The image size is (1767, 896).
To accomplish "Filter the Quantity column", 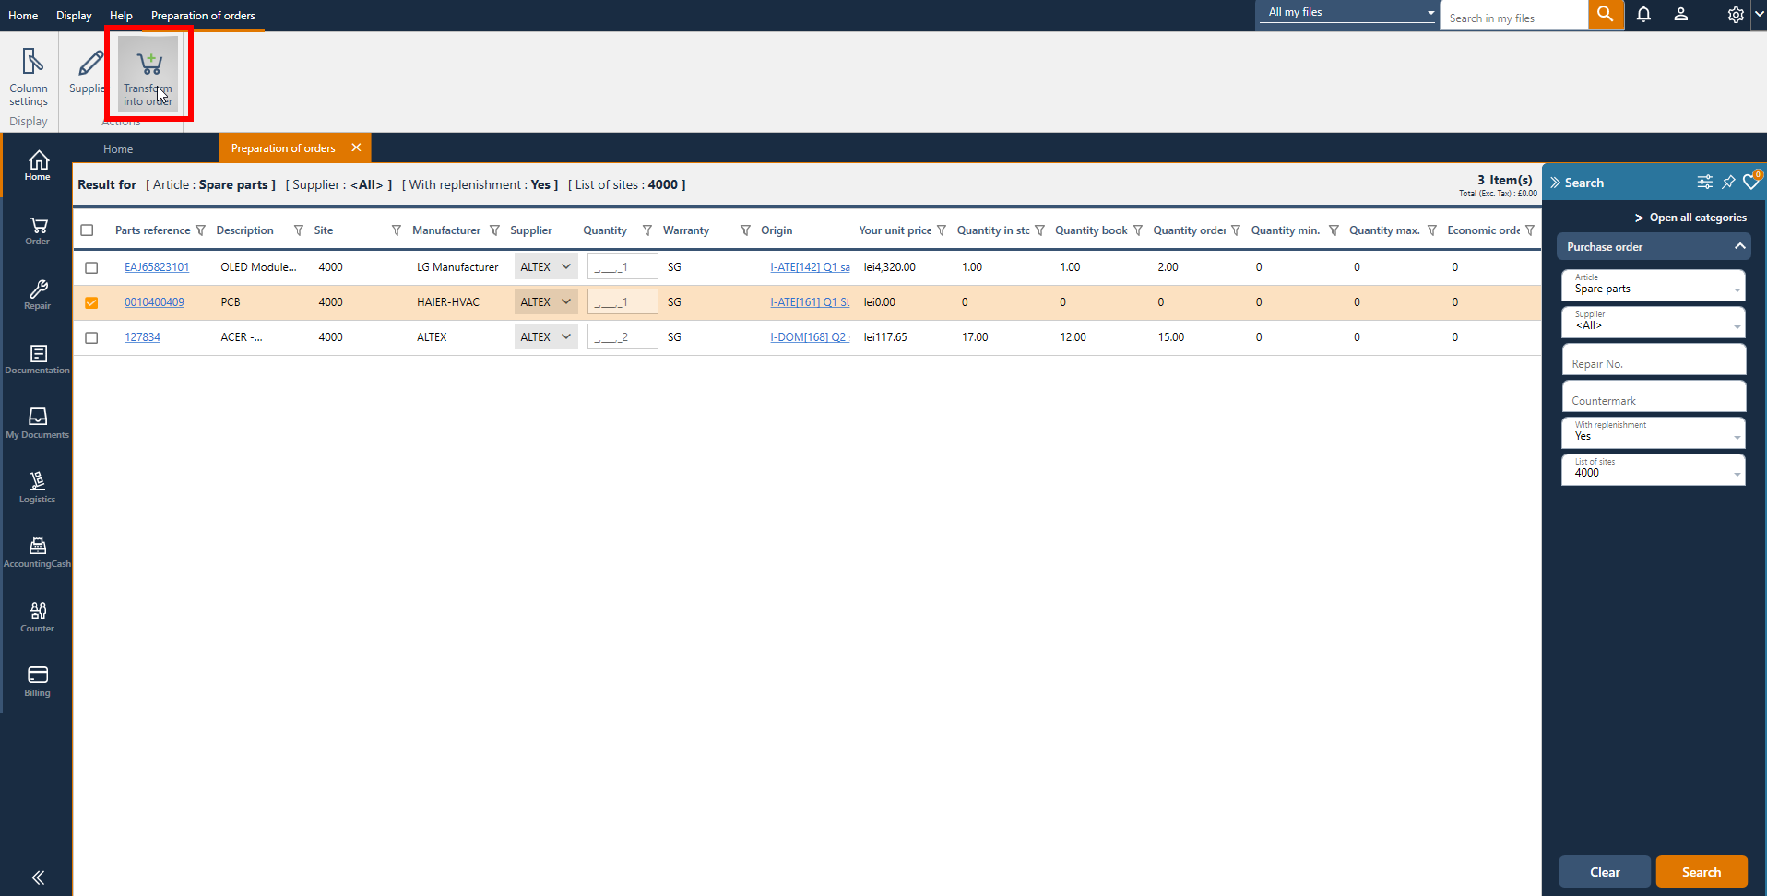I will click(x=647, y=230).
